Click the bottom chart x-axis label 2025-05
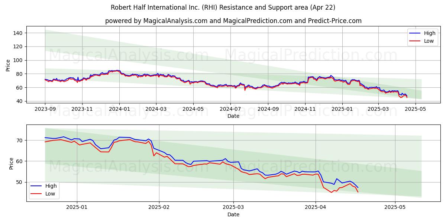 click(x=395, y=208)
